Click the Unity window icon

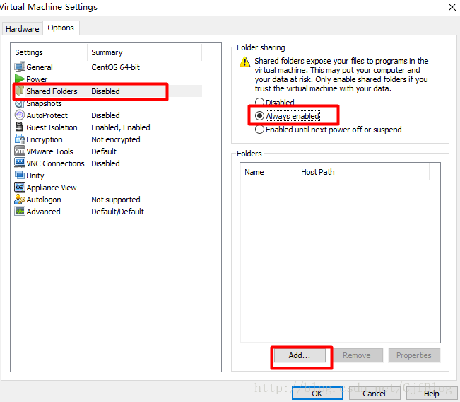(20, 175)
